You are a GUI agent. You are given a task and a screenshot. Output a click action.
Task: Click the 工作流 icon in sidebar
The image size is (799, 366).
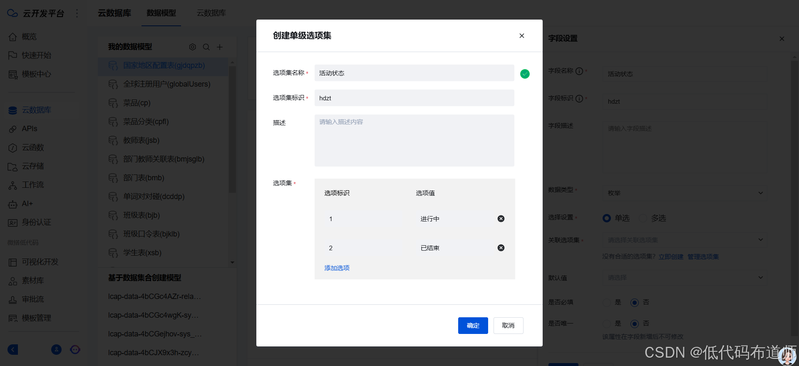tap(13, 185)
